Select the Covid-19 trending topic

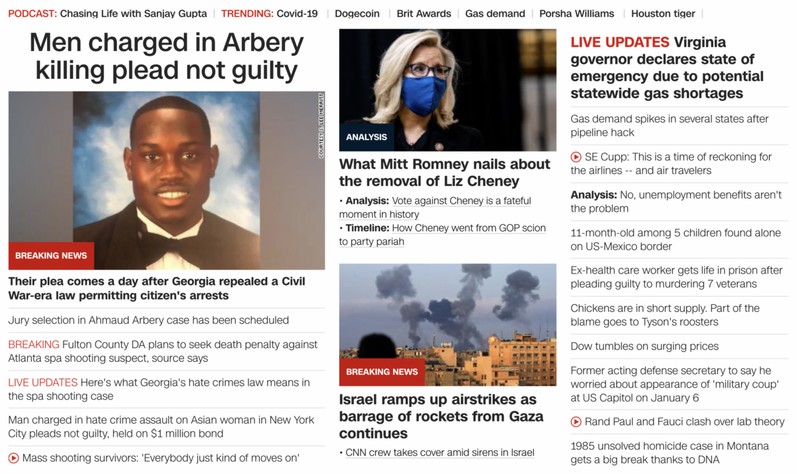[x=297, y=13]
